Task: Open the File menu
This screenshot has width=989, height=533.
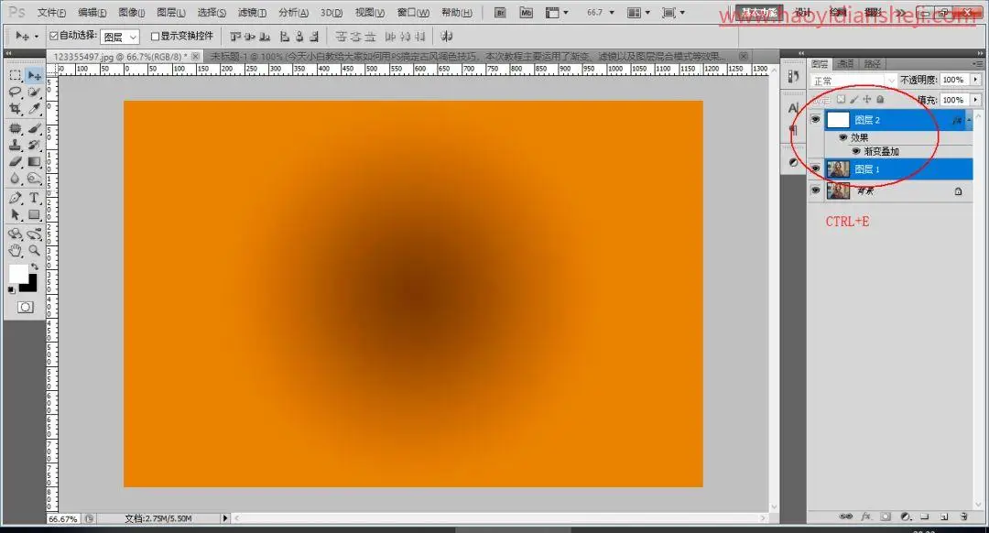Action: [51, 13]
